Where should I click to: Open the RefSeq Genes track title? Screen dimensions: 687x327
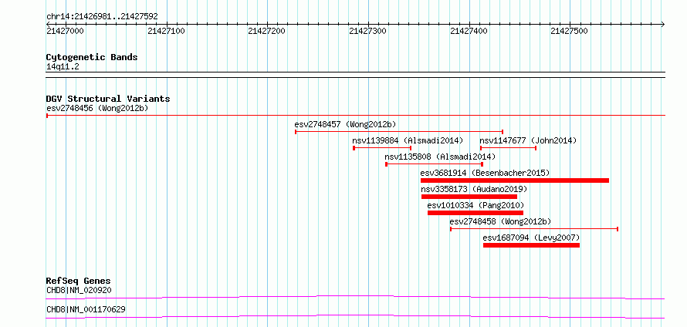tap(78, 281)
